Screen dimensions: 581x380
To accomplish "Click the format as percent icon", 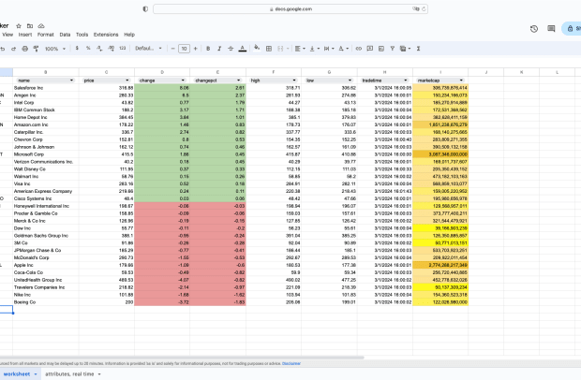I will pyautogui.click(x=88, y=48).
